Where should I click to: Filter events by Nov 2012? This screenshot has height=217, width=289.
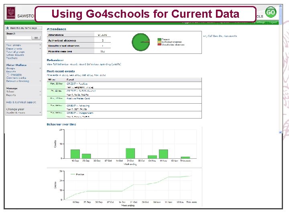(x=100, y=75)
